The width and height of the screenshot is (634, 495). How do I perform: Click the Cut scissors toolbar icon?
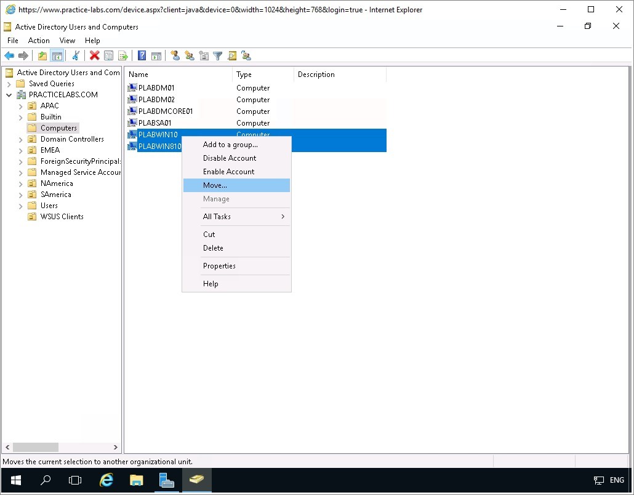click(76, 56)
